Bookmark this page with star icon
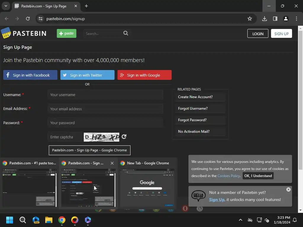This screenshot has width=303, height=227. [x=250, y=19]
